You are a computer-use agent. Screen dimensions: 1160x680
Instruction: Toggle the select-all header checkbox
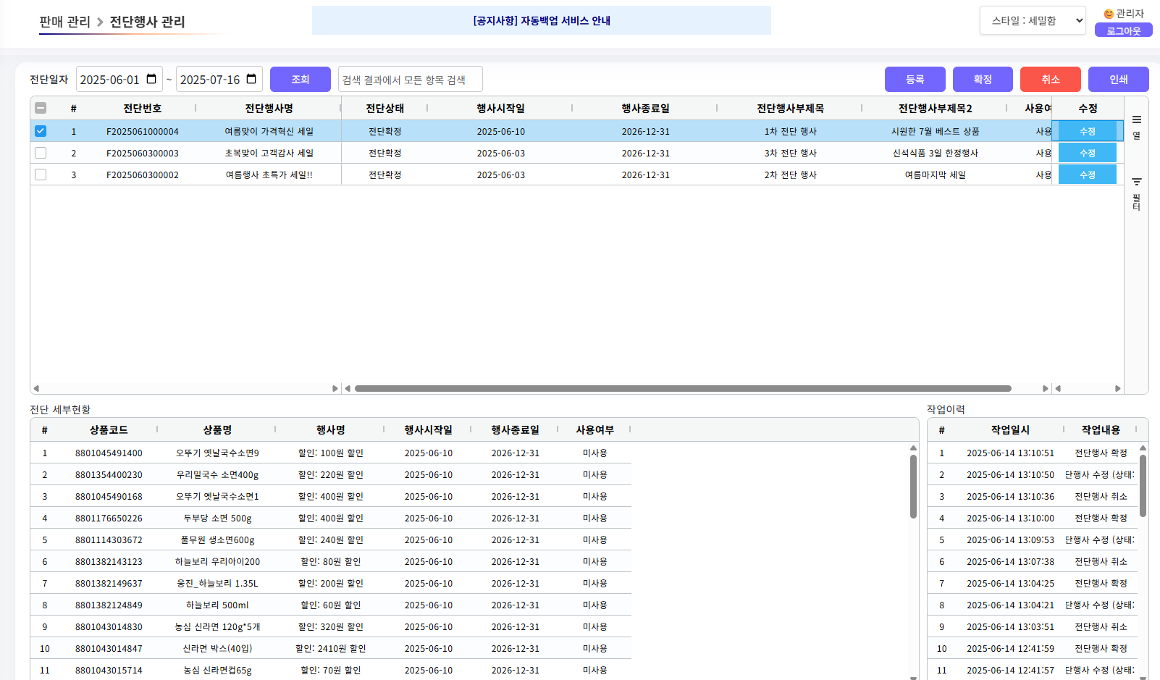tap(41, 108)
